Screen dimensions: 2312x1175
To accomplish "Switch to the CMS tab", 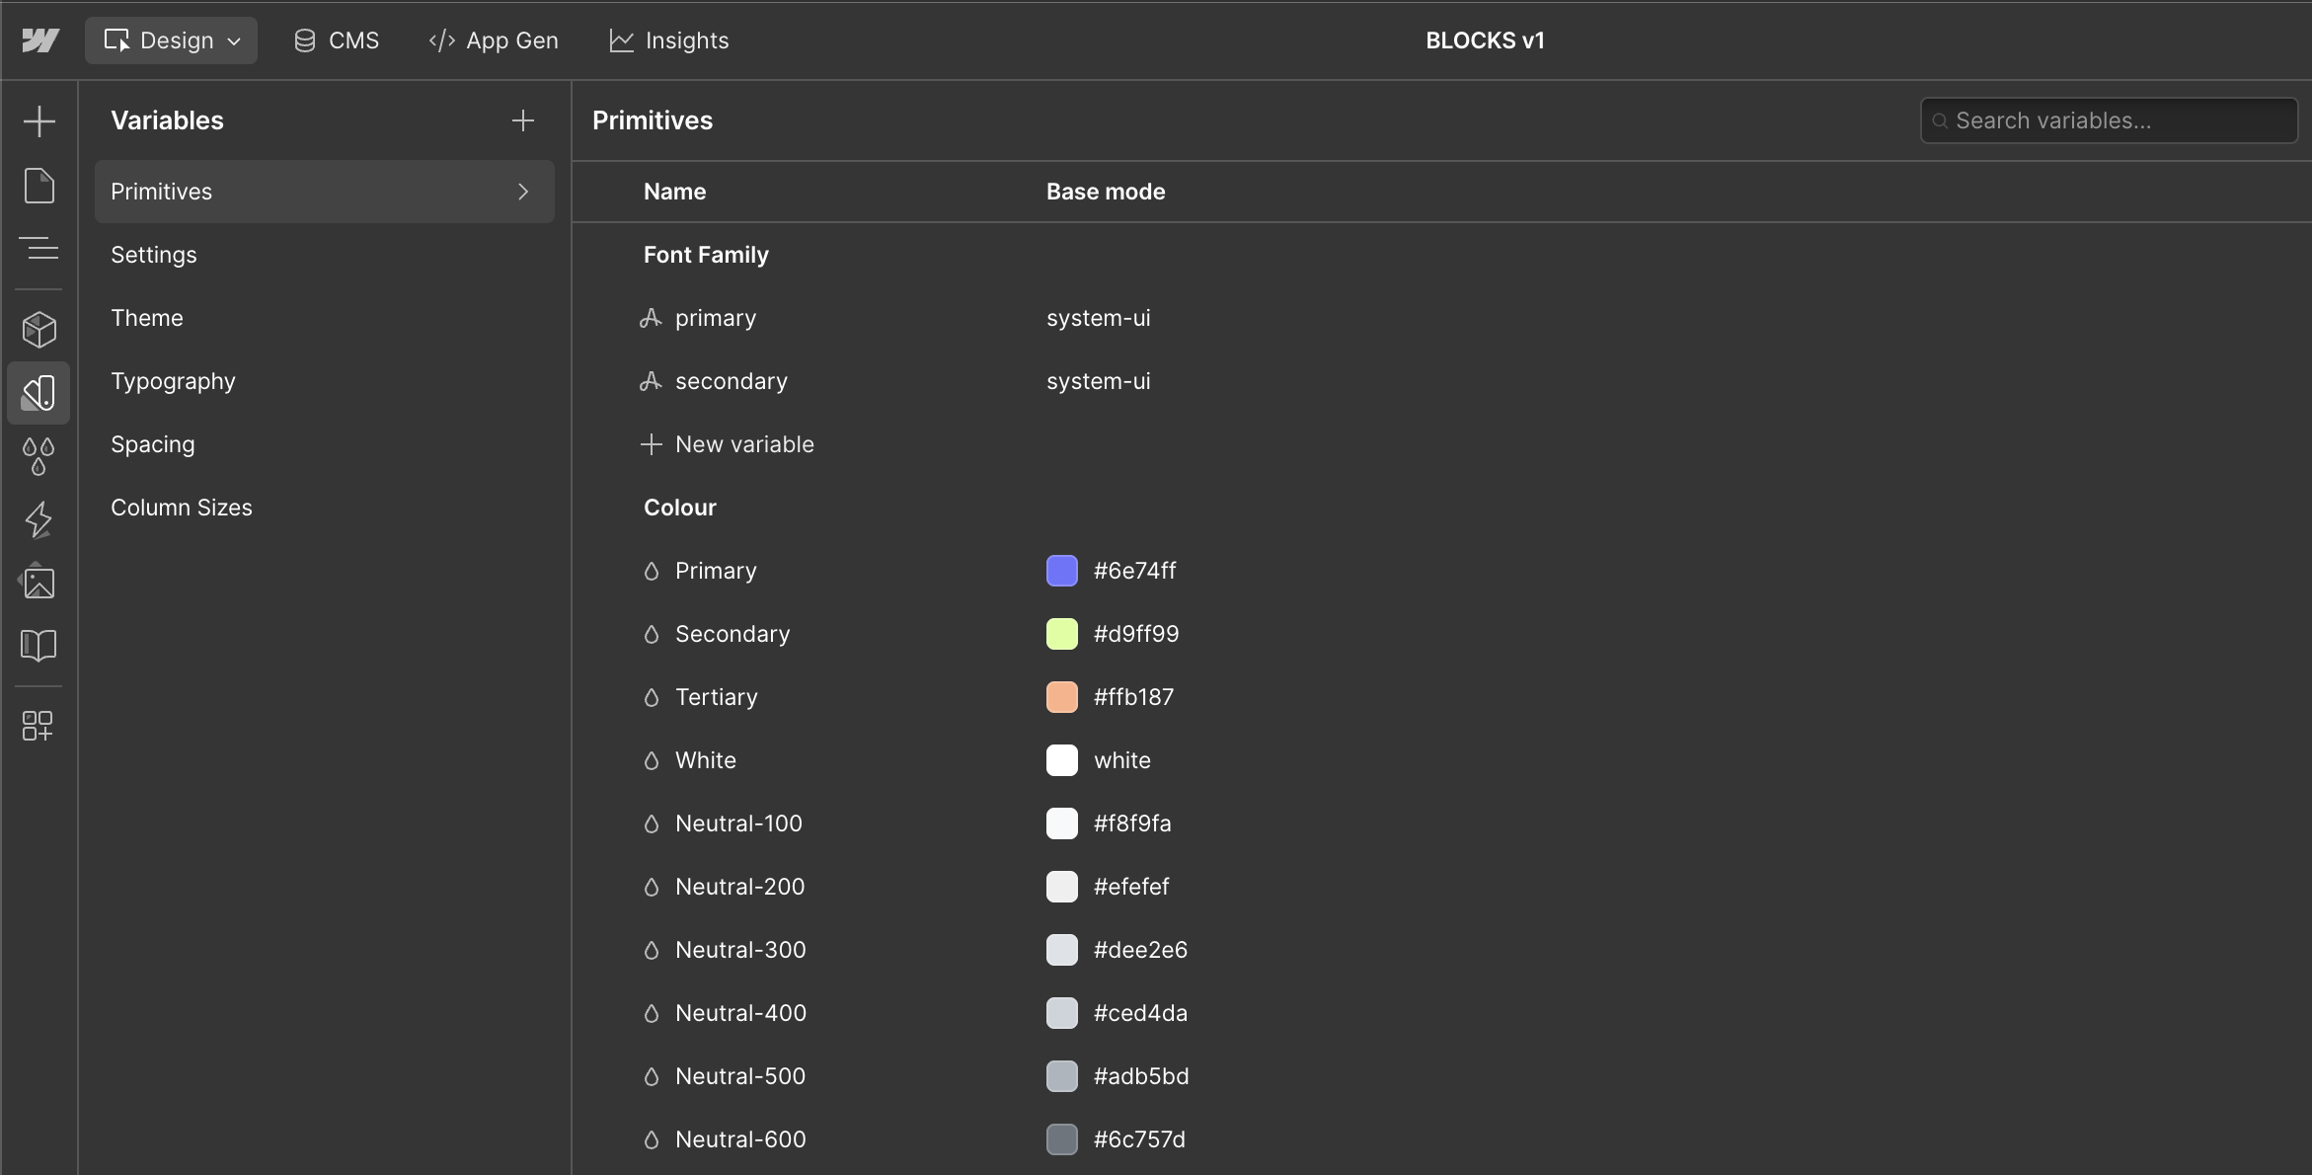I will (337, 40).
